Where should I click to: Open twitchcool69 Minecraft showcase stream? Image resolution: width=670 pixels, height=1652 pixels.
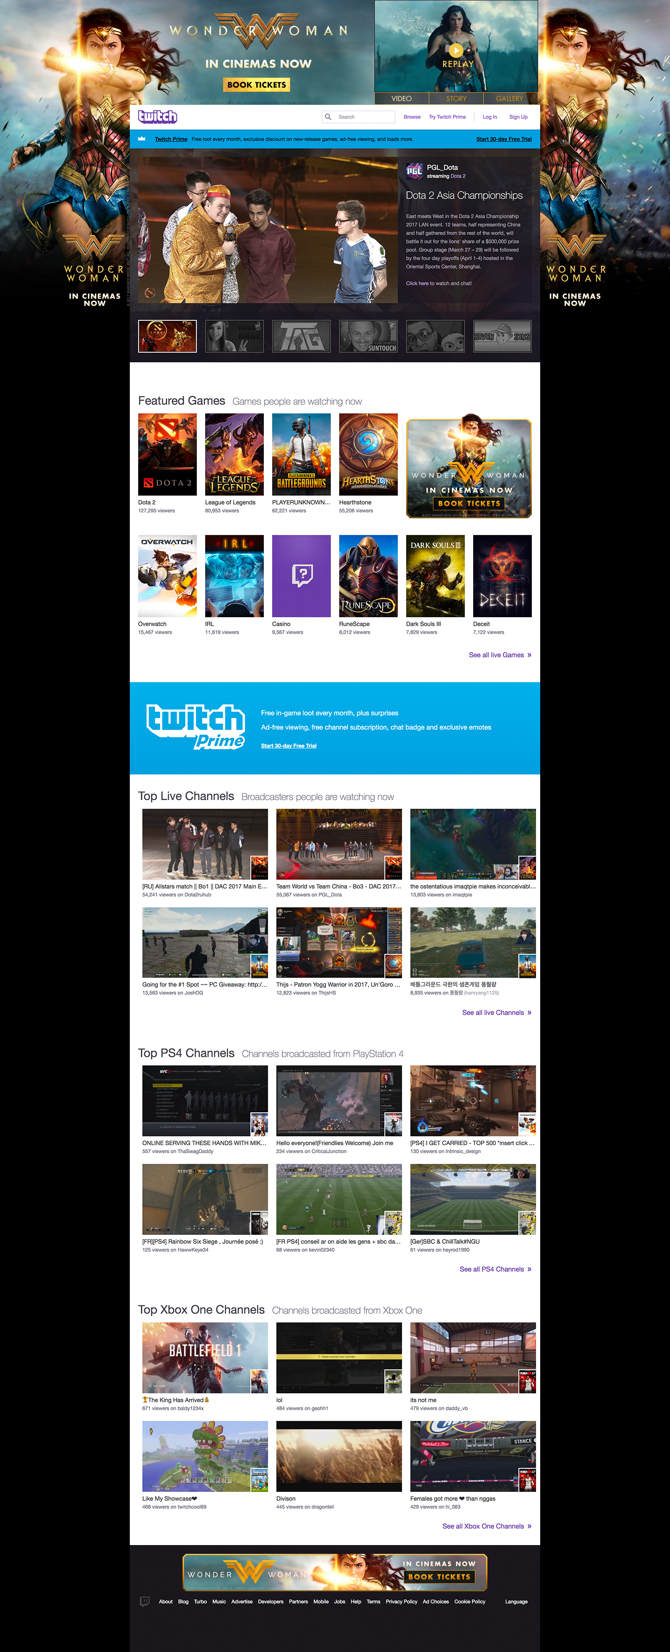point(205,1456)
